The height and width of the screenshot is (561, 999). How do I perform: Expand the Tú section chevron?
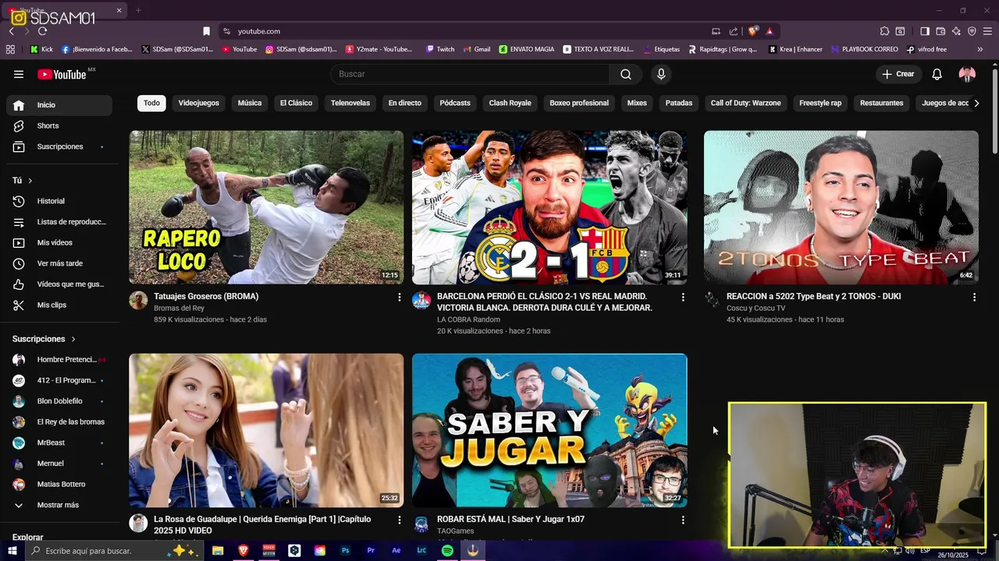click(x=30, y=181)
